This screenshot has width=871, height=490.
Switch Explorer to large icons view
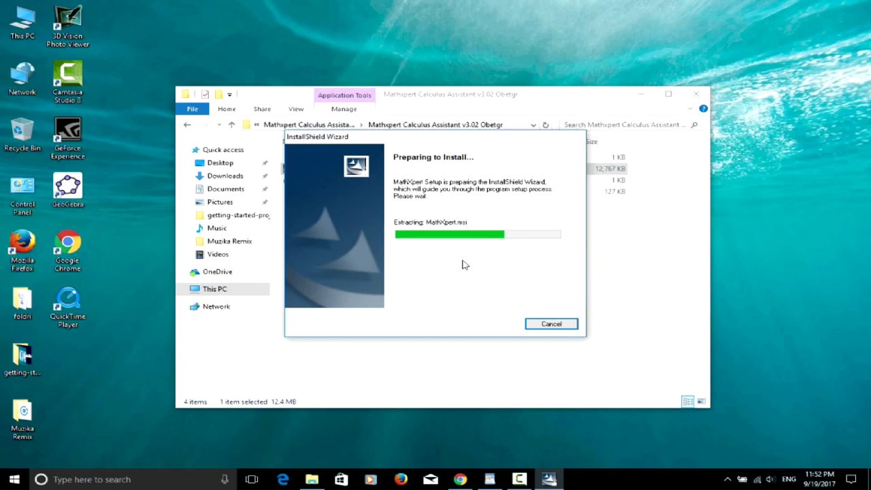tap(701, 402)
